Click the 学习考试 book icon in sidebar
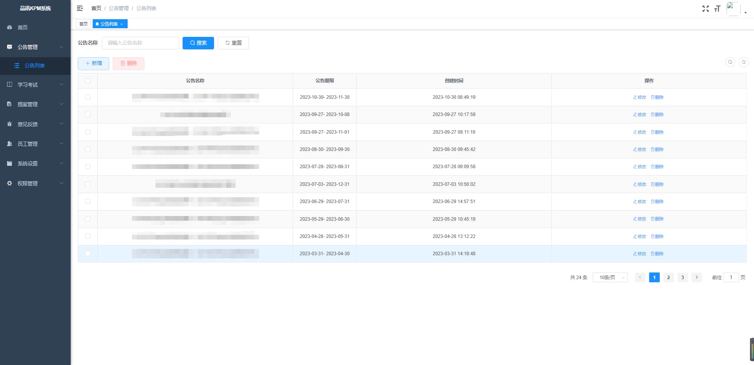The height and width of the screenshot is (365, 754). (9, 85)
